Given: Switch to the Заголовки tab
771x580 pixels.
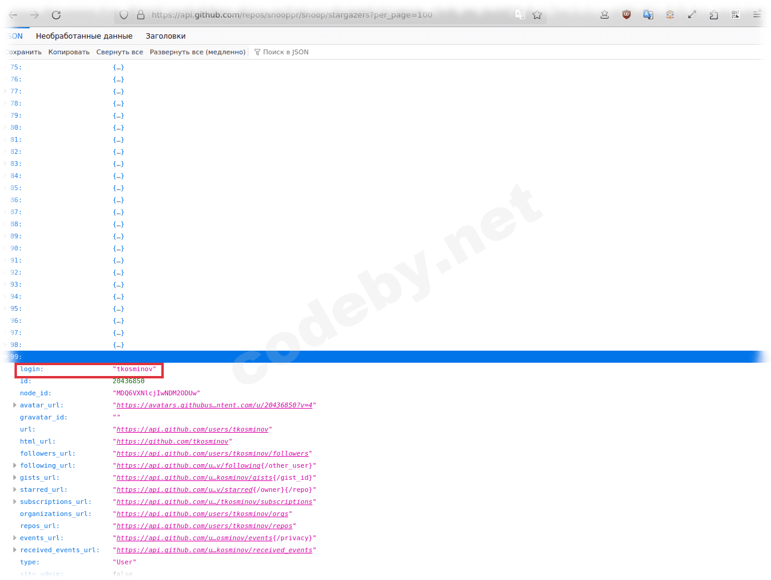Looking at the screenshot, I should (165, 36).
